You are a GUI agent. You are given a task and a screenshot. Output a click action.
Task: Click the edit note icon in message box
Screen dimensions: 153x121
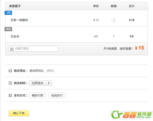click(12, 49)
